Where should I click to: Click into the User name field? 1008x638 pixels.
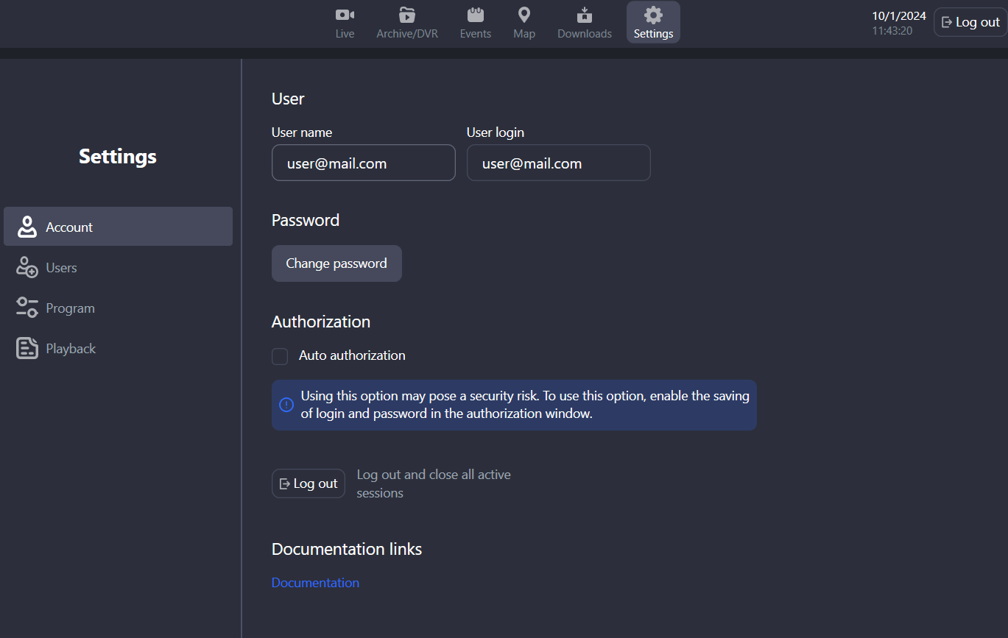point(363,163)
